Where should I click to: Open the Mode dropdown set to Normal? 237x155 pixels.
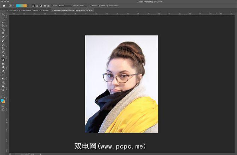65,6
